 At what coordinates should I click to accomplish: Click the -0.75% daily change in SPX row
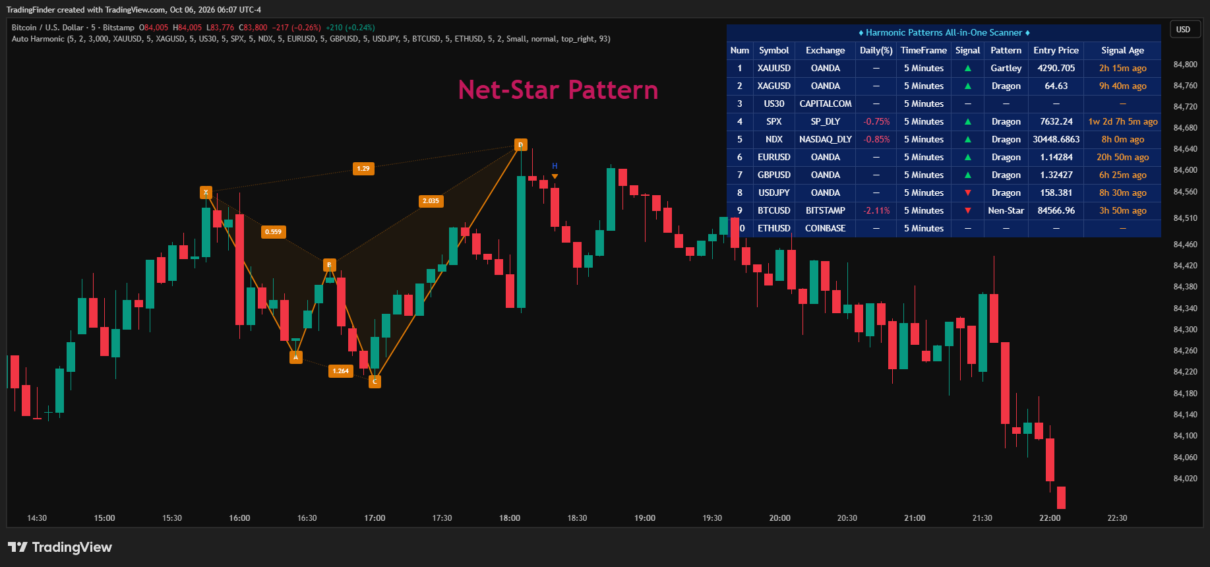[x=876, y=122]
